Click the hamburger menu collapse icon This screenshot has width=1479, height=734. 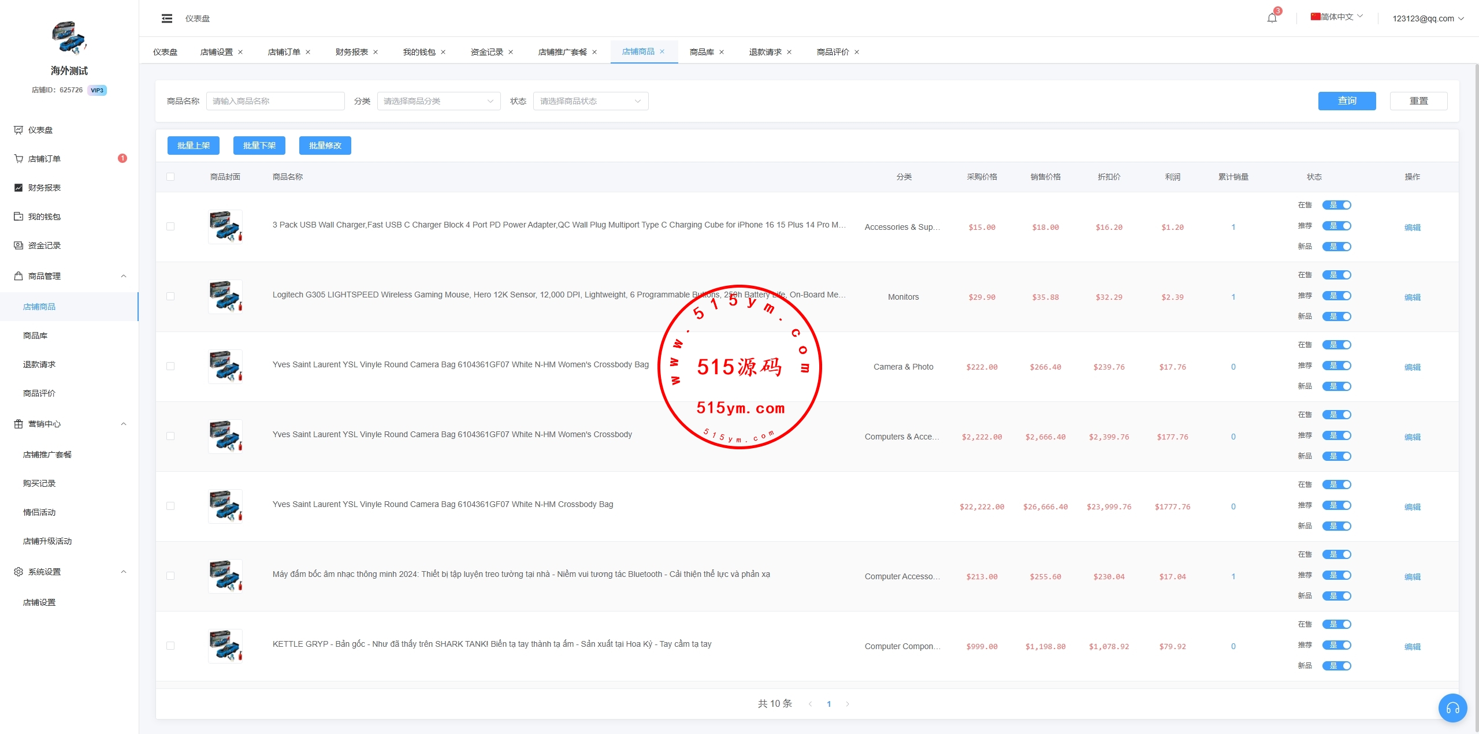[167, 18]
